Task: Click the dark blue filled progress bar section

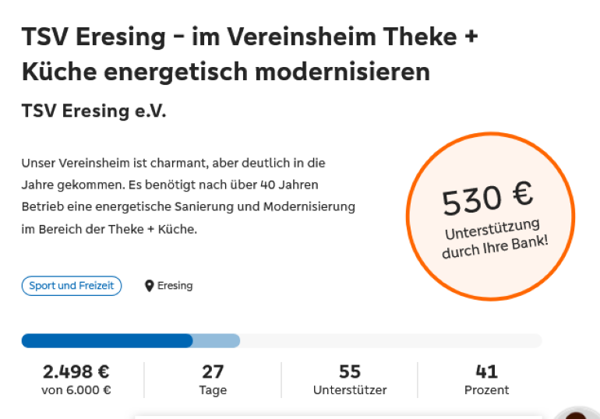Action: click(x=107, y=340)
